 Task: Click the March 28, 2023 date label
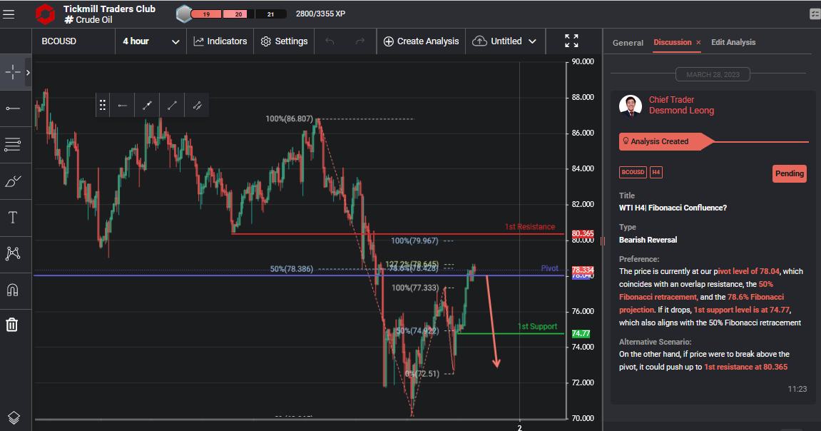[x=713, y=74]
